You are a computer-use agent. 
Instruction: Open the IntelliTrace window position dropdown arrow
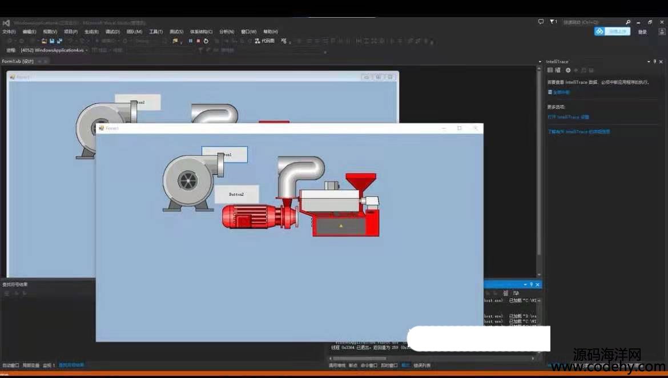(648, 62)
